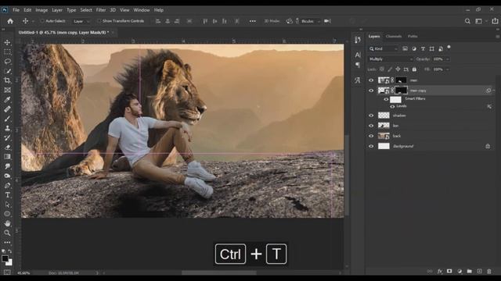501x281 pixels.
Task: Select the 'men copy' layer mask thumbnail
Action: pos(401,91)
